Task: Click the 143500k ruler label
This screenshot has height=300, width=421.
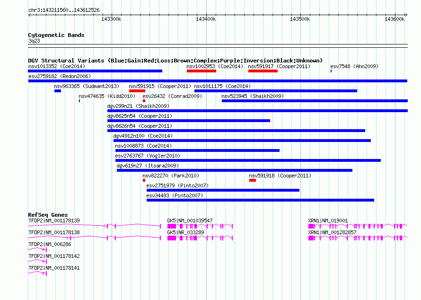Action: 300,19
